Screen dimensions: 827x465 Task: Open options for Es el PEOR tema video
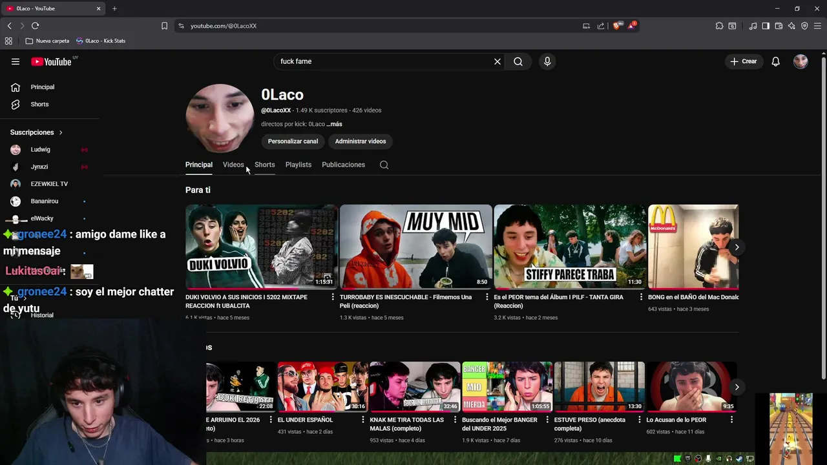641,297
